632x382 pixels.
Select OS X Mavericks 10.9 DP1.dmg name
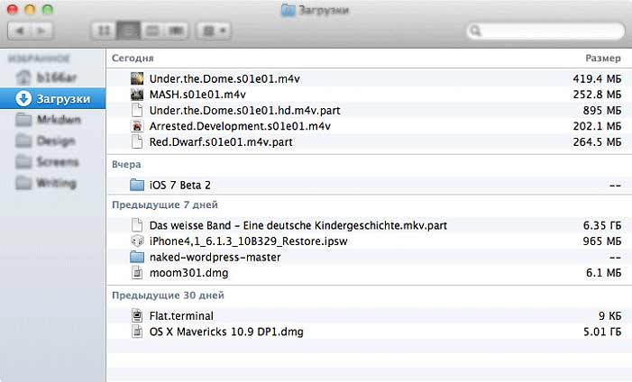click(226, 332)
